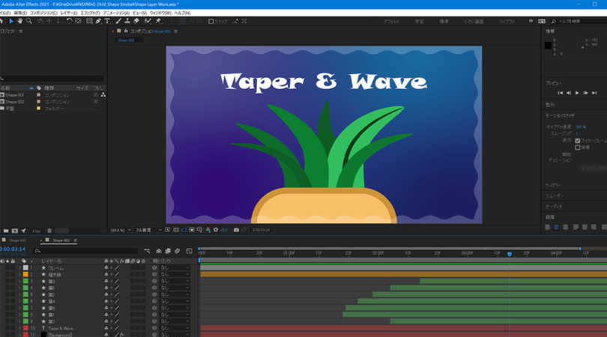607x337 pixels.
Task: Toggle the 背景 checkbox in Motion Sketch
Action: (x=577, y=147)
